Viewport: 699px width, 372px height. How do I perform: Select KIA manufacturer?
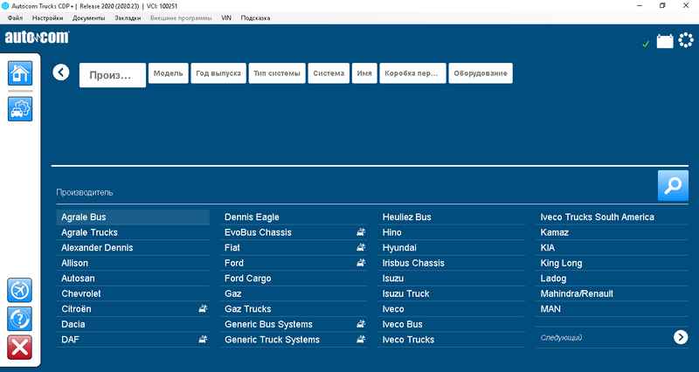pos(612,248)
